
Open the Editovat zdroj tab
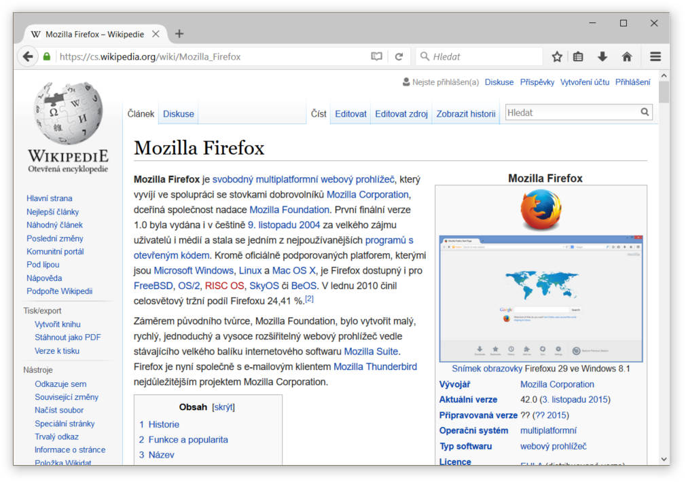[401, 114]
